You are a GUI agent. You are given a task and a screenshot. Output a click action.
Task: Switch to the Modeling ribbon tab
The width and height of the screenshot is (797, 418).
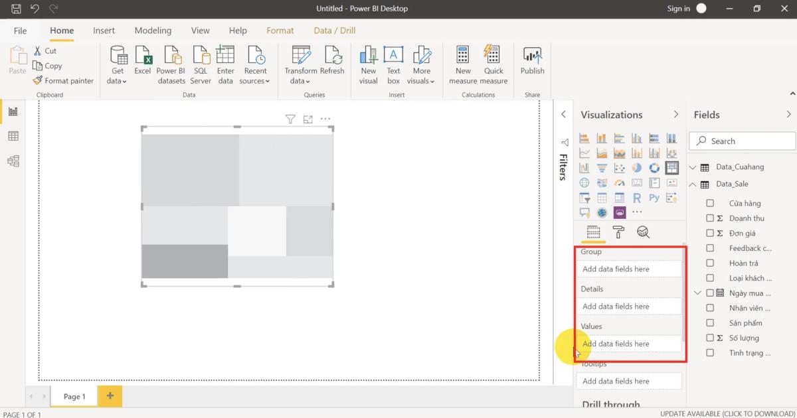point(153,30)
